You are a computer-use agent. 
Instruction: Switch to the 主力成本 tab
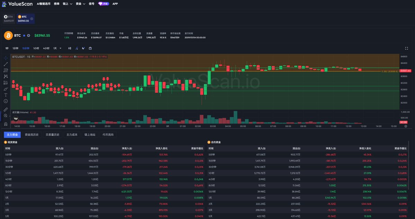(x=72, y=135)
